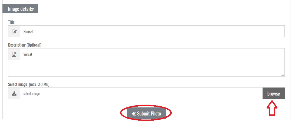
Task: Click the "Title:" field label
Action: tap(12, 22)
